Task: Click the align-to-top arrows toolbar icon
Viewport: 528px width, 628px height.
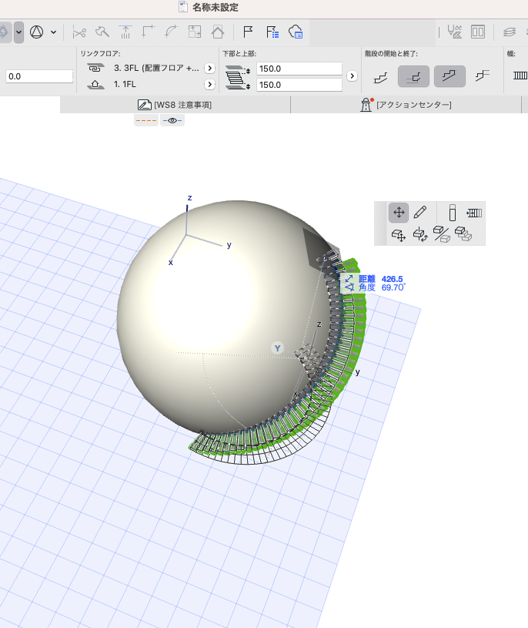Action: [x=125, y=32]
